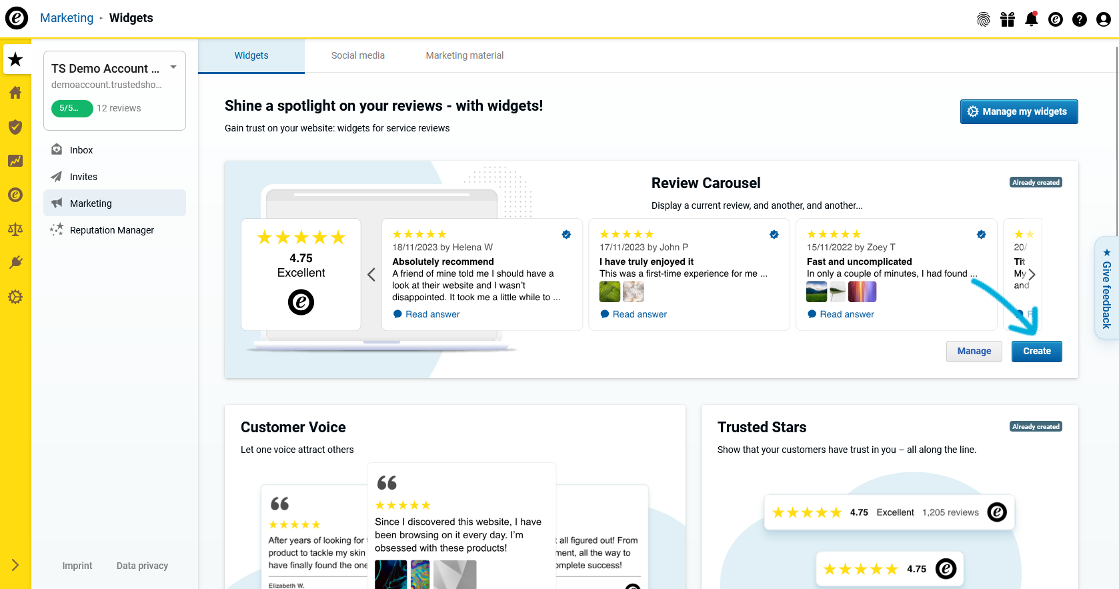
Task: Click the Trusted Stars heading
Action: point(762,427)
